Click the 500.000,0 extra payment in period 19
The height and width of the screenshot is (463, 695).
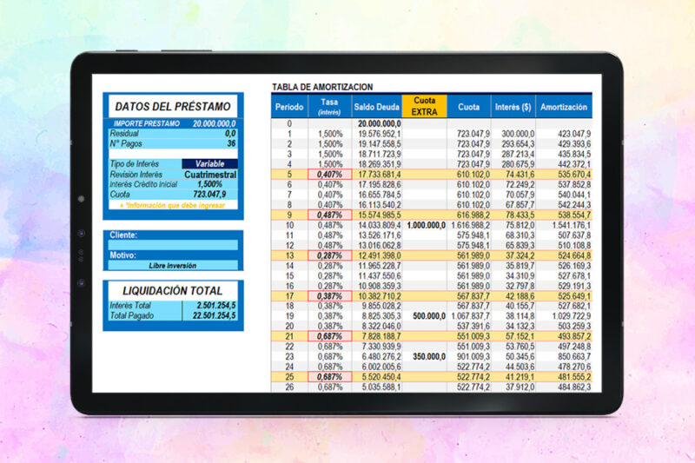point(428,316)
